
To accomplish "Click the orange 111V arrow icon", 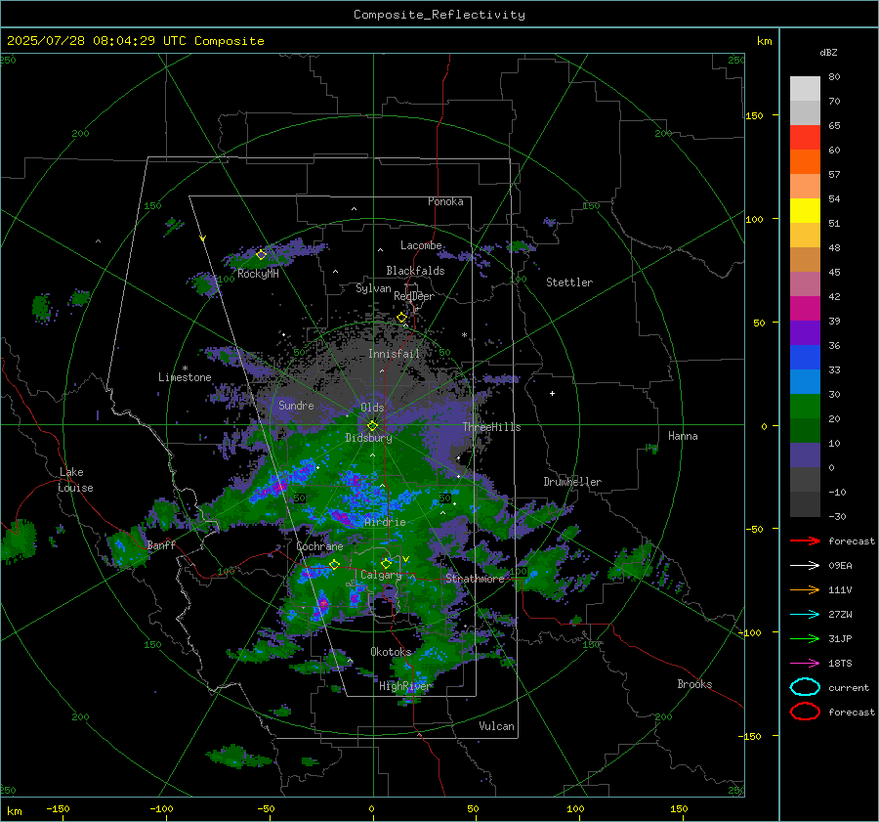I will click(805, 589).
